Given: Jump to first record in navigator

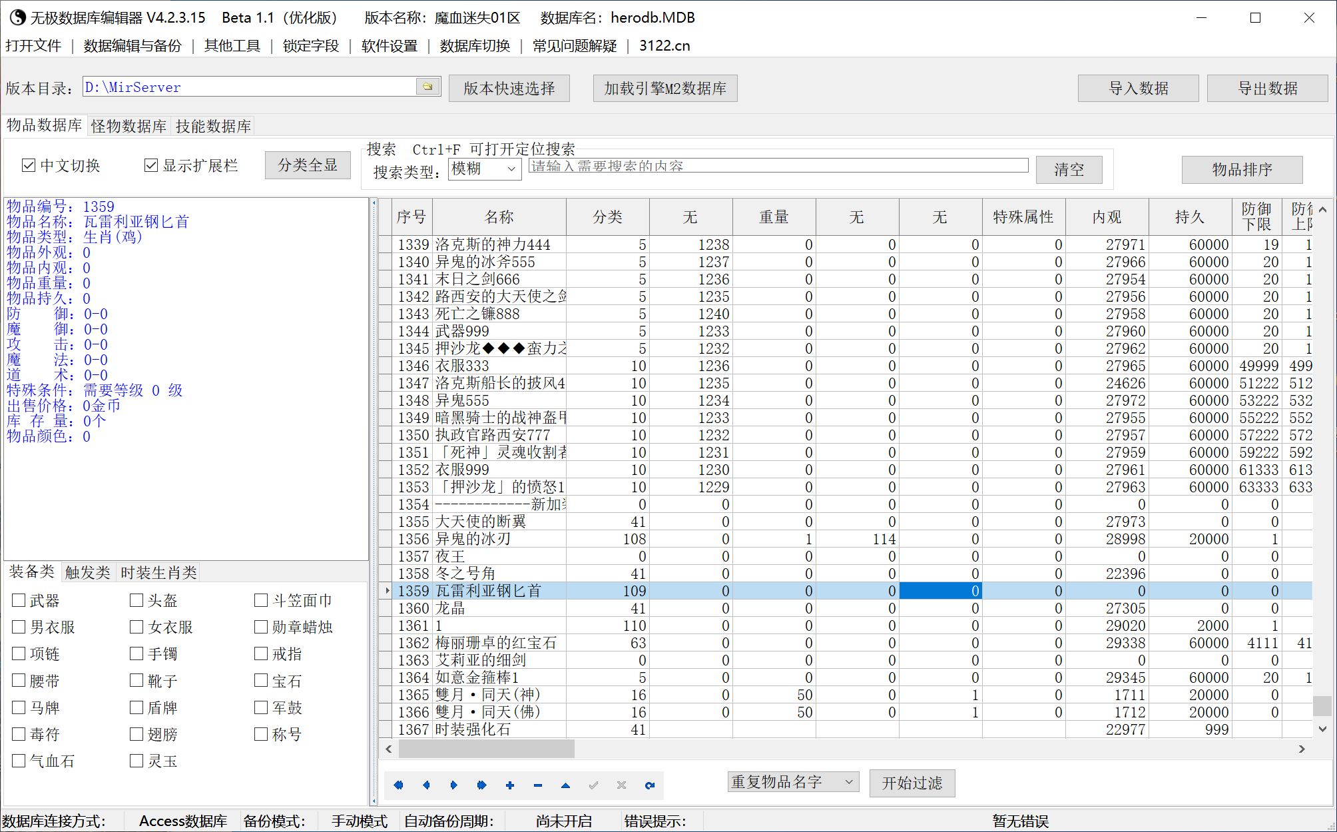Looking at the screenshot, I should click(398, 785).
